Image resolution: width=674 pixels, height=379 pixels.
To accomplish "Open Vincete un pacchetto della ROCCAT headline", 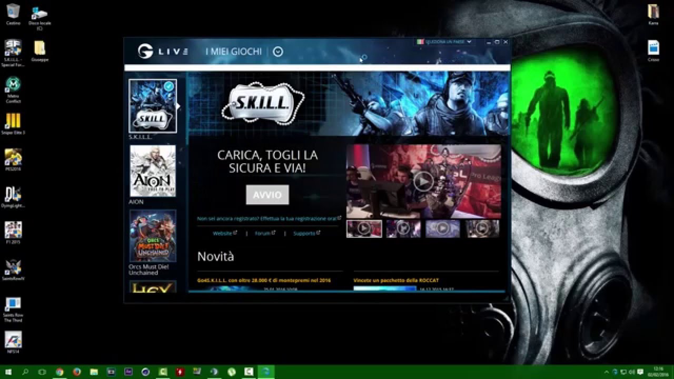I will pos(396,281).
